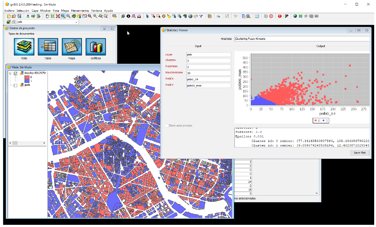Collapse the tmpshp layer tree node
The image size is (376, 227).
point(11,73)
